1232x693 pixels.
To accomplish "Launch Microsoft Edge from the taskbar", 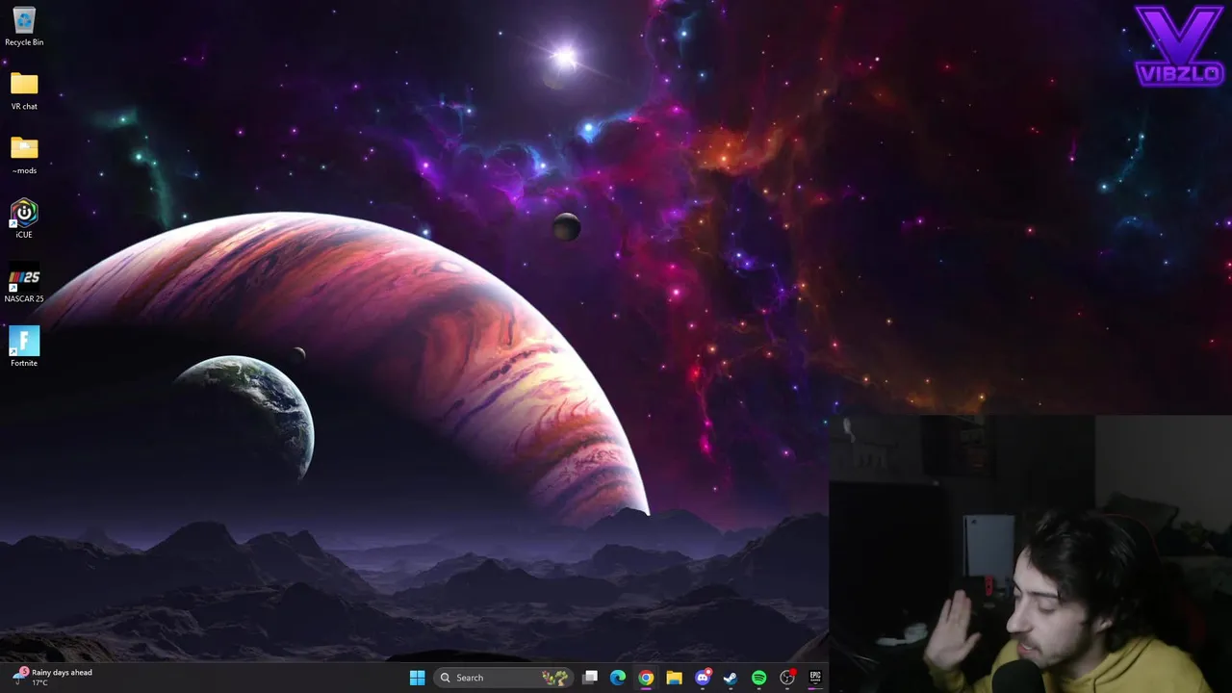I will point(618,678).
